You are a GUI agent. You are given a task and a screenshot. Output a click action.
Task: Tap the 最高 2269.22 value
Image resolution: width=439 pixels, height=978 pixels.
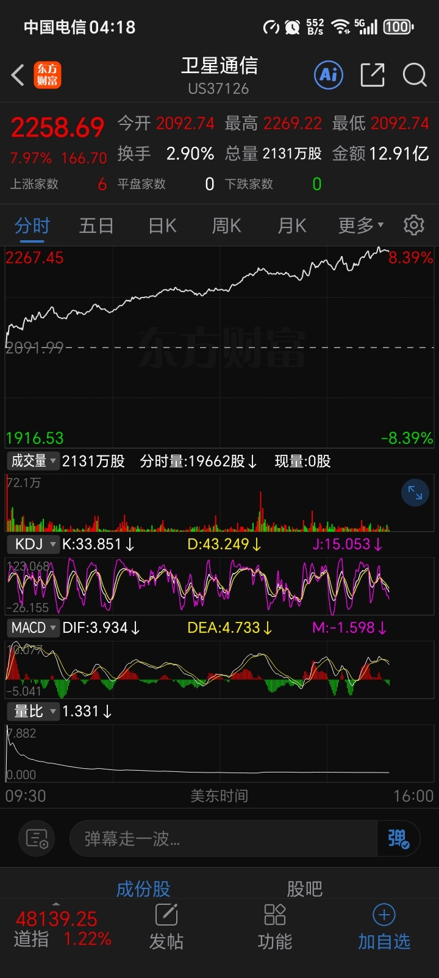coord(293,123)
